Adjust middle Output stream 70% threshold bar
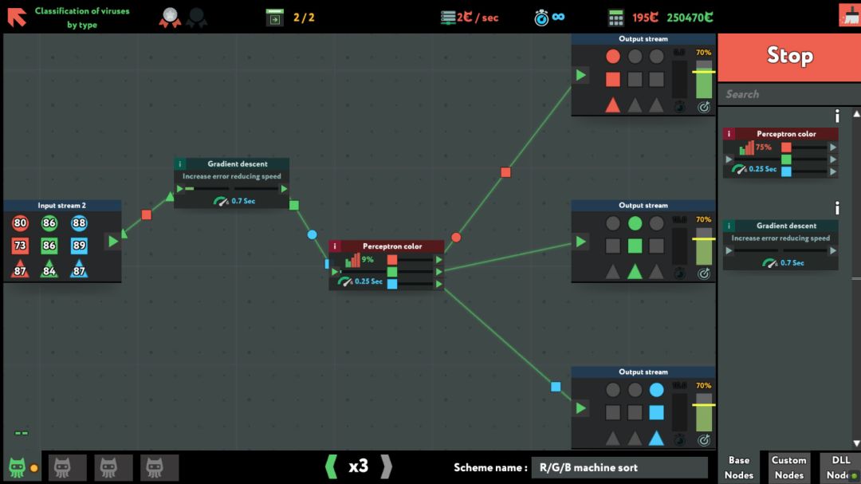The height and width of the screenshot is (484, 861). point(703,246)
